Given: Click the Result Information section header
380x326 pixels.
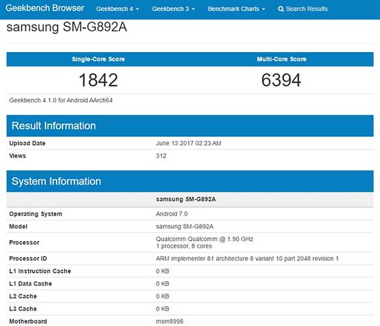Looking at the screenshot, I should (x=190, y=126).
